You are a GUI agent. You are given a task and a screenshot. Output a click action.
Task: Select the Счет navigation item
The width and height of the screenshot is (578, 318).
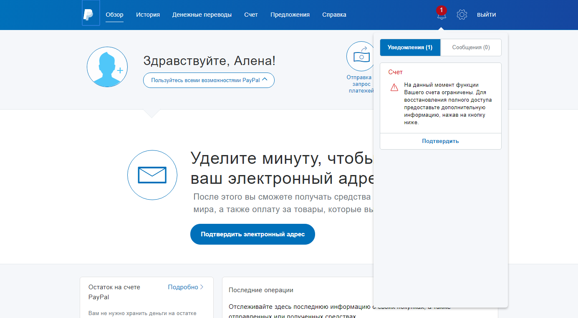pos(251,14)
